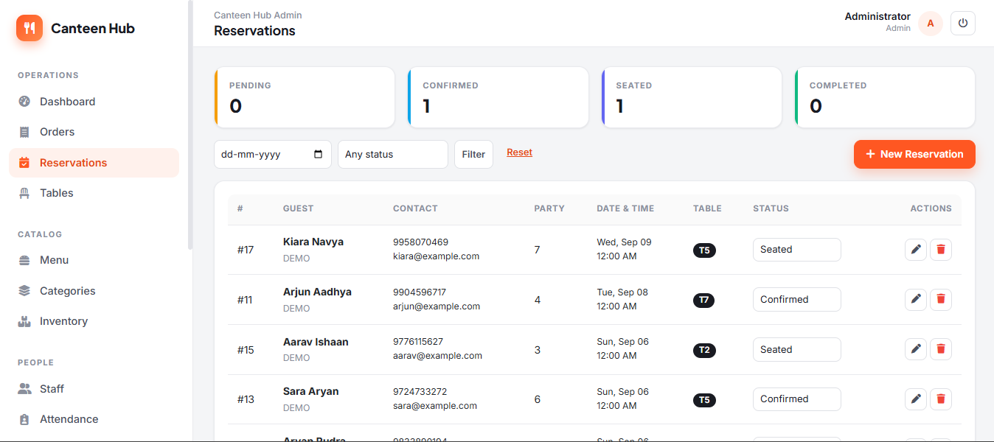Click table badge T5 for Kiara Navya
Image resolution: width=994 pixels, height=442 pixels.
pyautogui.click(x=704, y=250)
